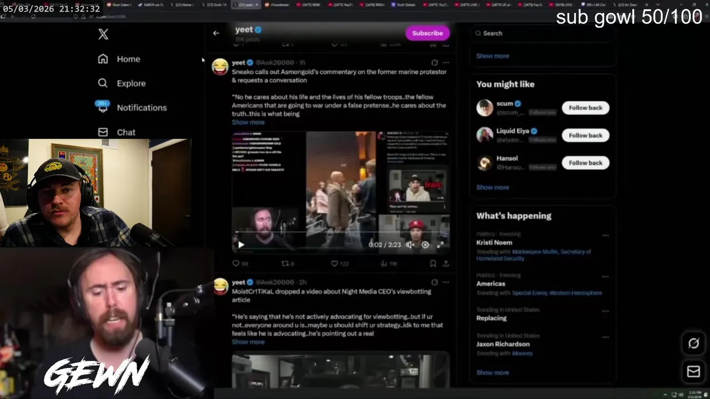Open scum's profile avatar
The image size is (710, 399).
coord(485,108)
